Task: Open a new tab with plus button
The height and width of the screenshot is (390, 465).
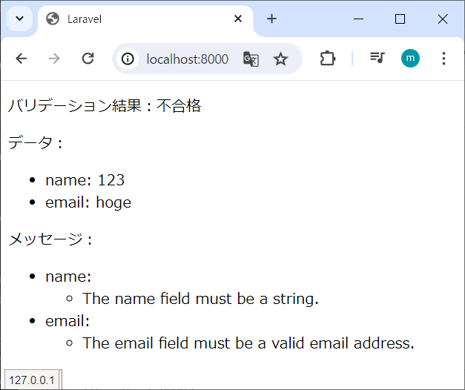Action: pyautogui.click(x=271, y=19)
